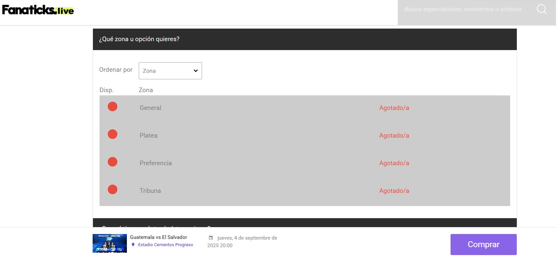Collapse the "¿Qué zona u opción quieres?" section header

pos(305,39)
